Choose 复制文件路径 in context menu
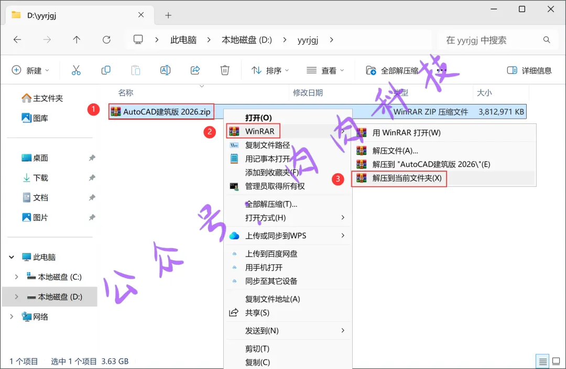Viewport: 566px width, 369px height. 288,145
